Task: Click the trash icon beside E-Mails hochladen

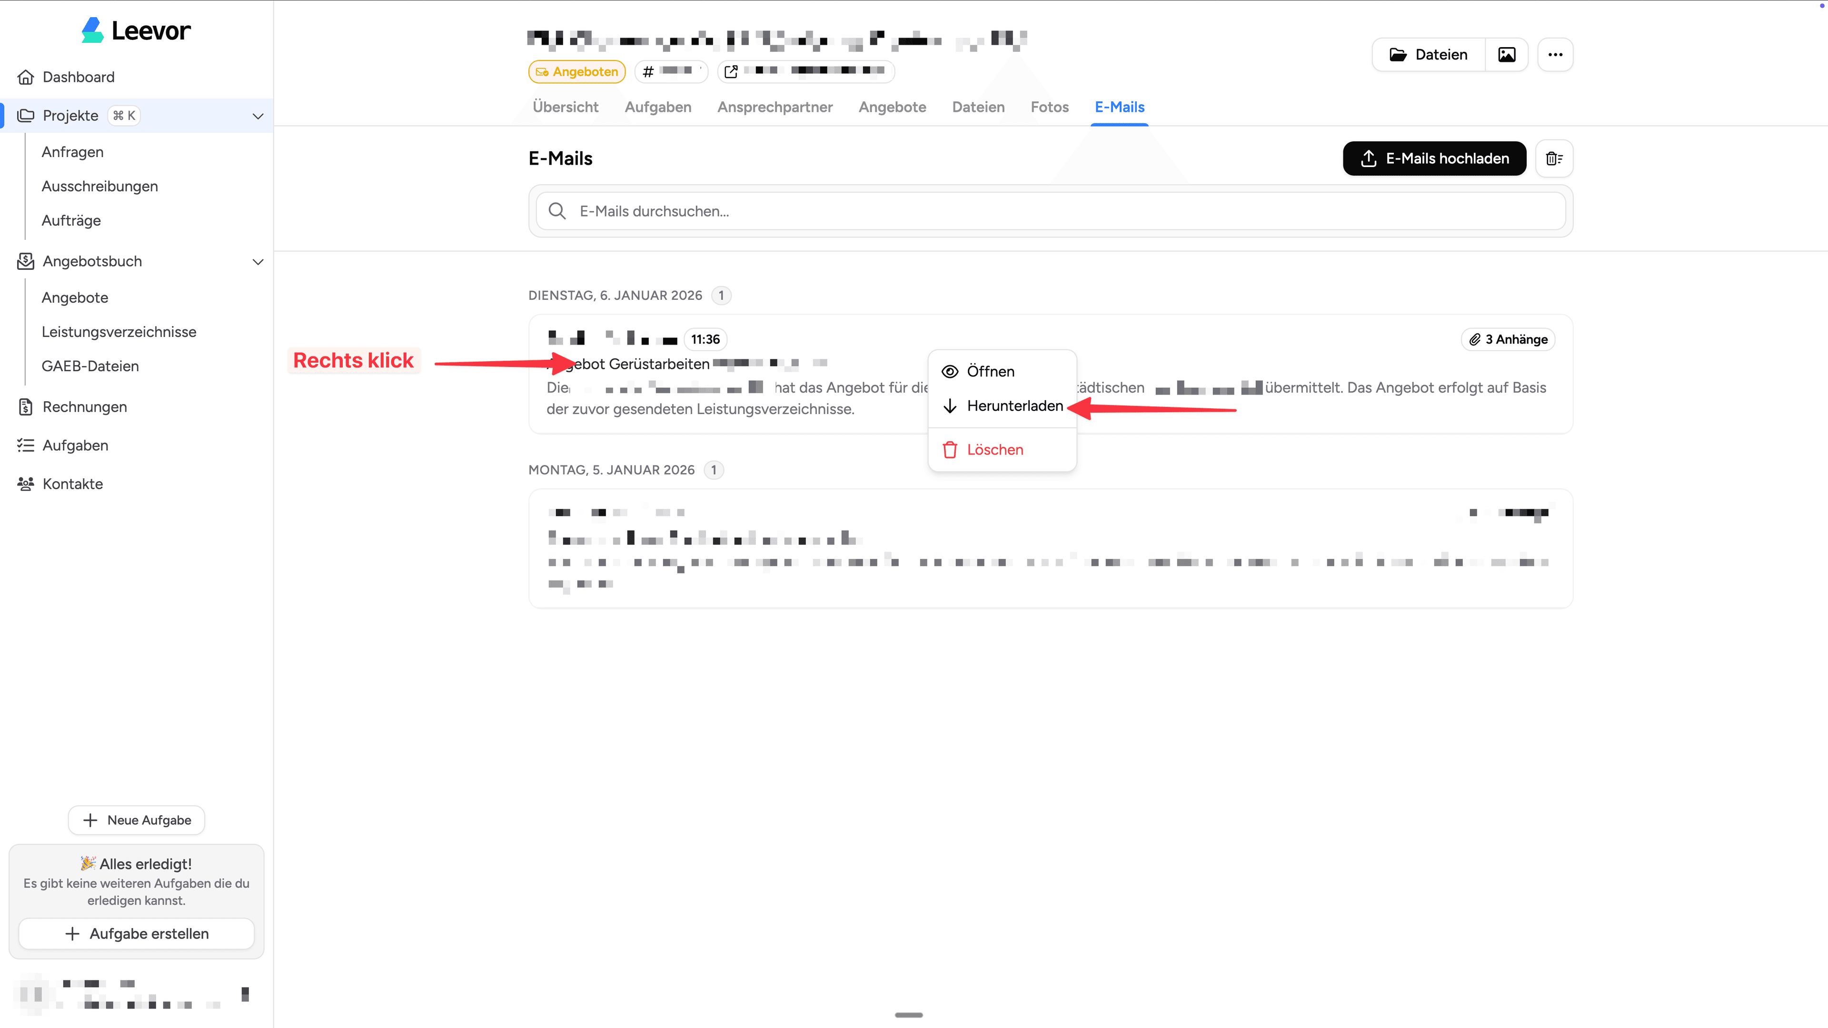Action: pyautogui.click(x=1554, y=158)
